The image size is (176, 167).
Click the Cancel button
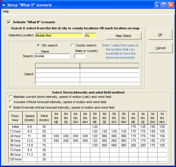(160, 48)
